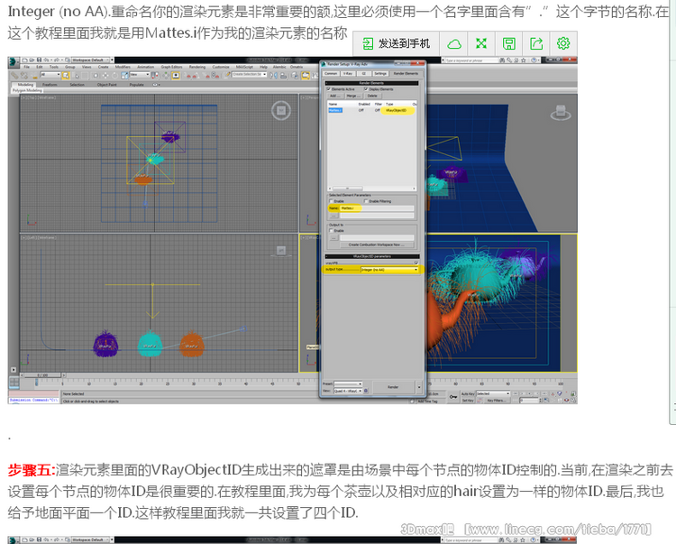The width and height of the screenshot is (676, 544).
Task: Toggle the Display Elements checkbox
Action: point(366,89)
